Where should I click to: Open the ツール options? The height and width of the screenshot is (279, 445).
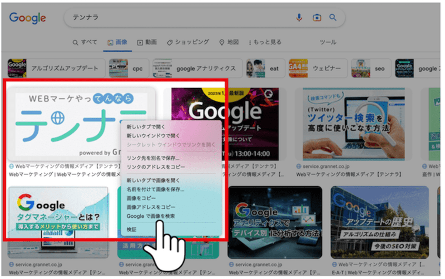pyautogui.click(x=328, y=42)
